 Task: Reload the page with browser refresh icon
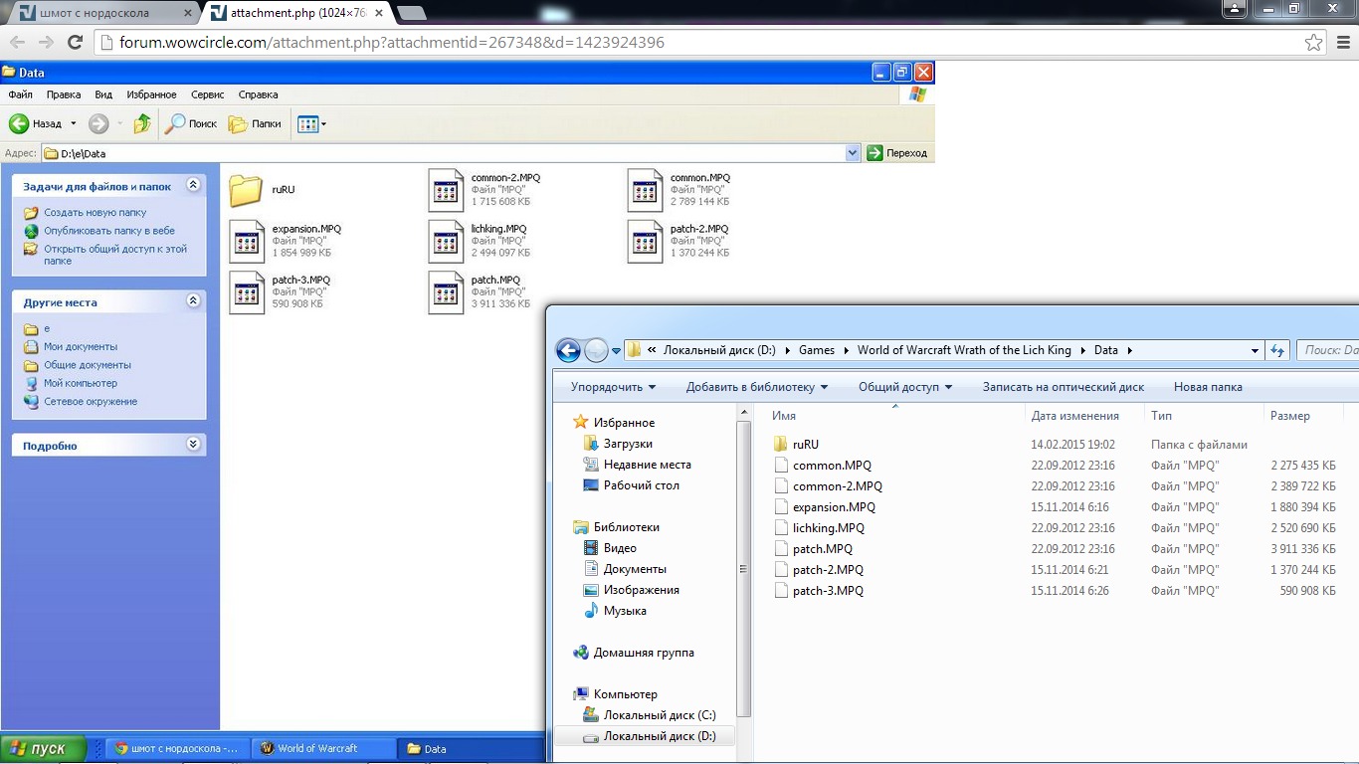point(75,42)
